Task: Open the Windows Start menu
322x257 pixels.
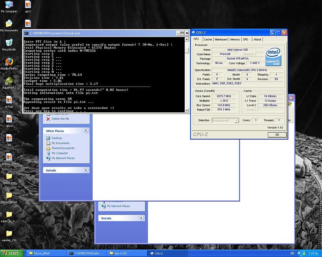Action: [x=12, y=253]
